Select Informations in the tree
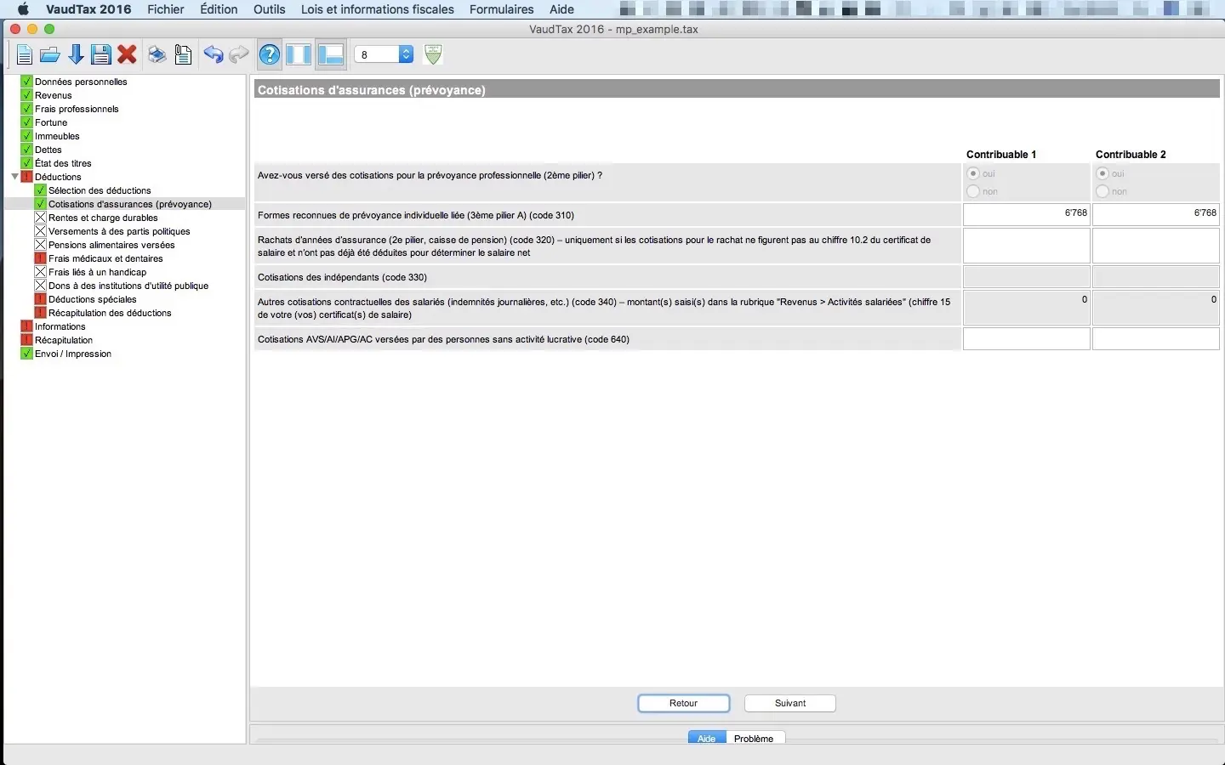 [60, 326]
